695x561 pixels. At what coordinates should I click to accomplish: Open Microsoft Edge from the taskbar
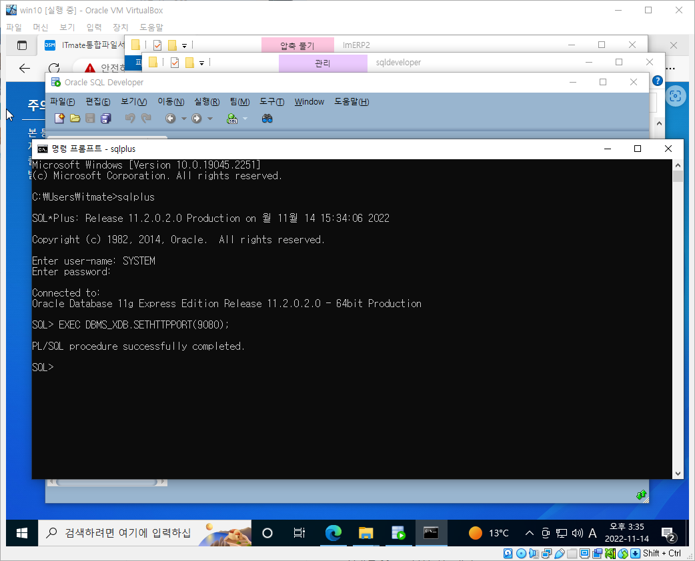coord(333,533)
